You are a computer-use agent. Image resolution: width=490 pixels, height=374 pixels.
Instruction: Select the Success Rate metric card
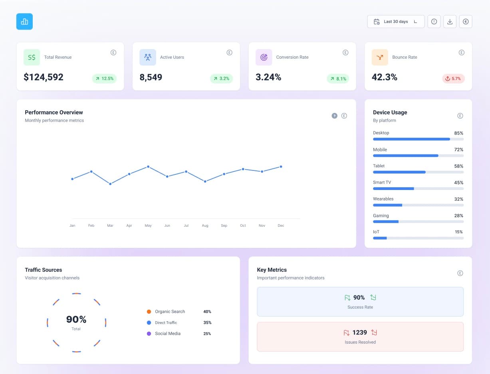click(360, 301)
